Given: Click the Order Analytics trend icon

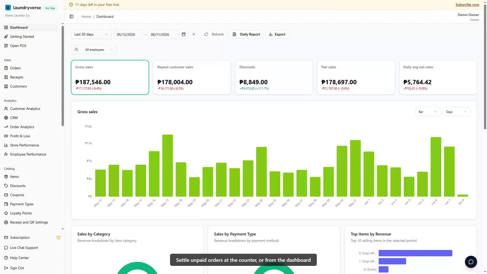Looking at the screenshot, I should click(x=6, y=127).
